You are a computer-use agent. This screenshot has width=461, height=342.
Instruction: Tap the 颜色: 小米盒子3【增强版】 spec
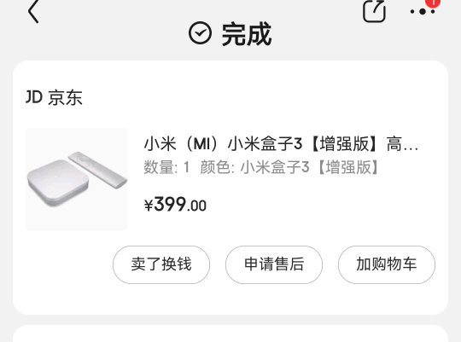coord(289,167)
